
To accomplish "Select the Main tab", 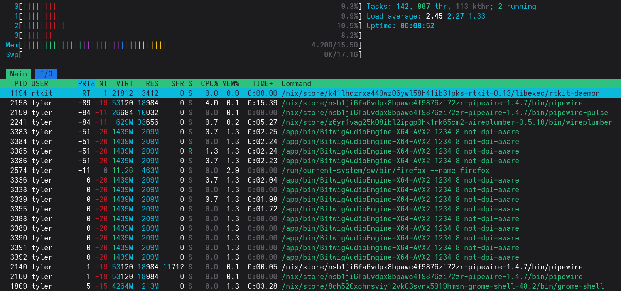I will pos(19,74).
